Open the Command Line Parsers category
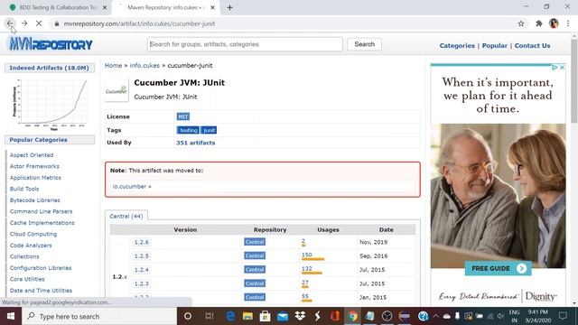578x325 pixels. tap(41, 211)
